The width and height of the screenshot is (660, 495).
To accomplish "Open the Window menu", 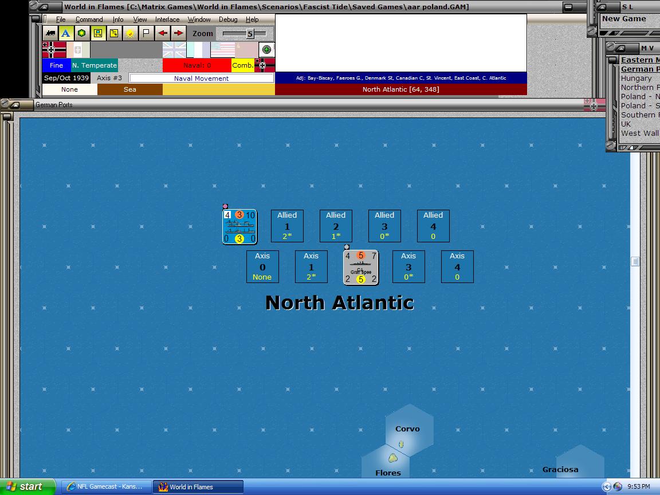I will tap(199, 19).
